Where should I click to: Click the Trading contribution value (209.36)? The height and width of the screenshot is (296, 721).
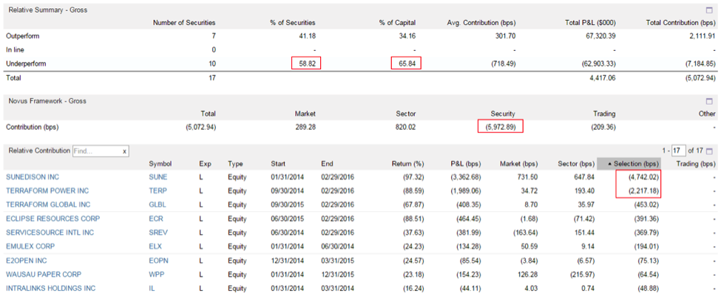coord(603,127)
